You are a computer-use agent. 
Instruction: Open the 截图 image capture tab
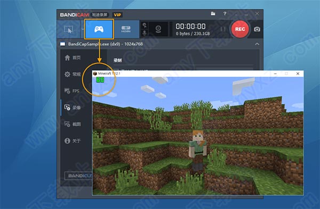(73, 124)
